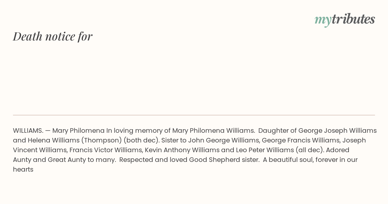The height and width of the screenshot is (204, 388).
Task: Click the phrase "A beautiful soul"
Action: tap(287, 160)
